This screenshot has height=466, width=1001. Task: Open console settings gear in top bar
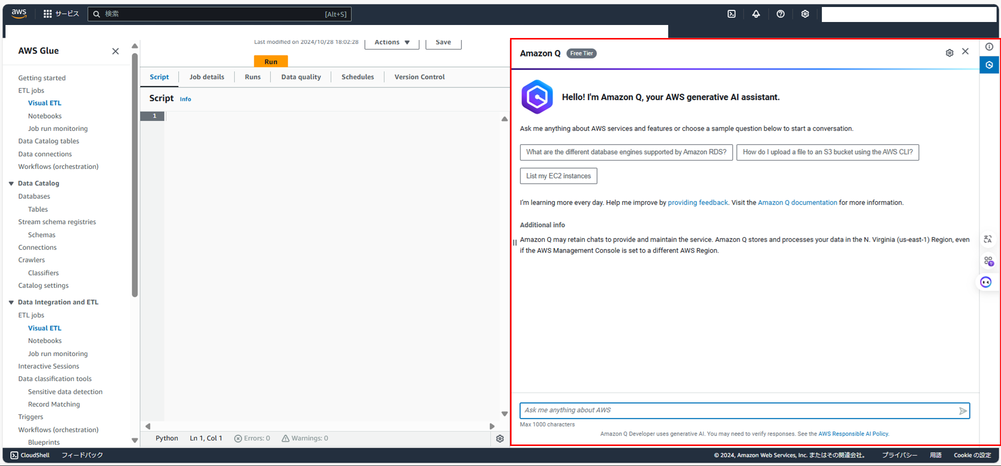click(x=805, y=14)
